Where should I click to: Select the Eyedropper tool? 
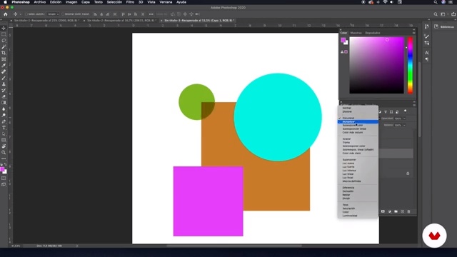(4, 66)
